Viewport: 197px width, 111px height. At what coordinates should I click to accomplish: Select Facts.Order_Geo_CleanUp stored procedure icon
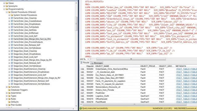tap(12, 18)
